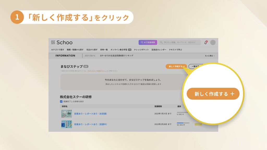Viewport: 267px width, 150px height.
Task: Open thumbnail of the 受講中 course
Action: pos(66,124)
